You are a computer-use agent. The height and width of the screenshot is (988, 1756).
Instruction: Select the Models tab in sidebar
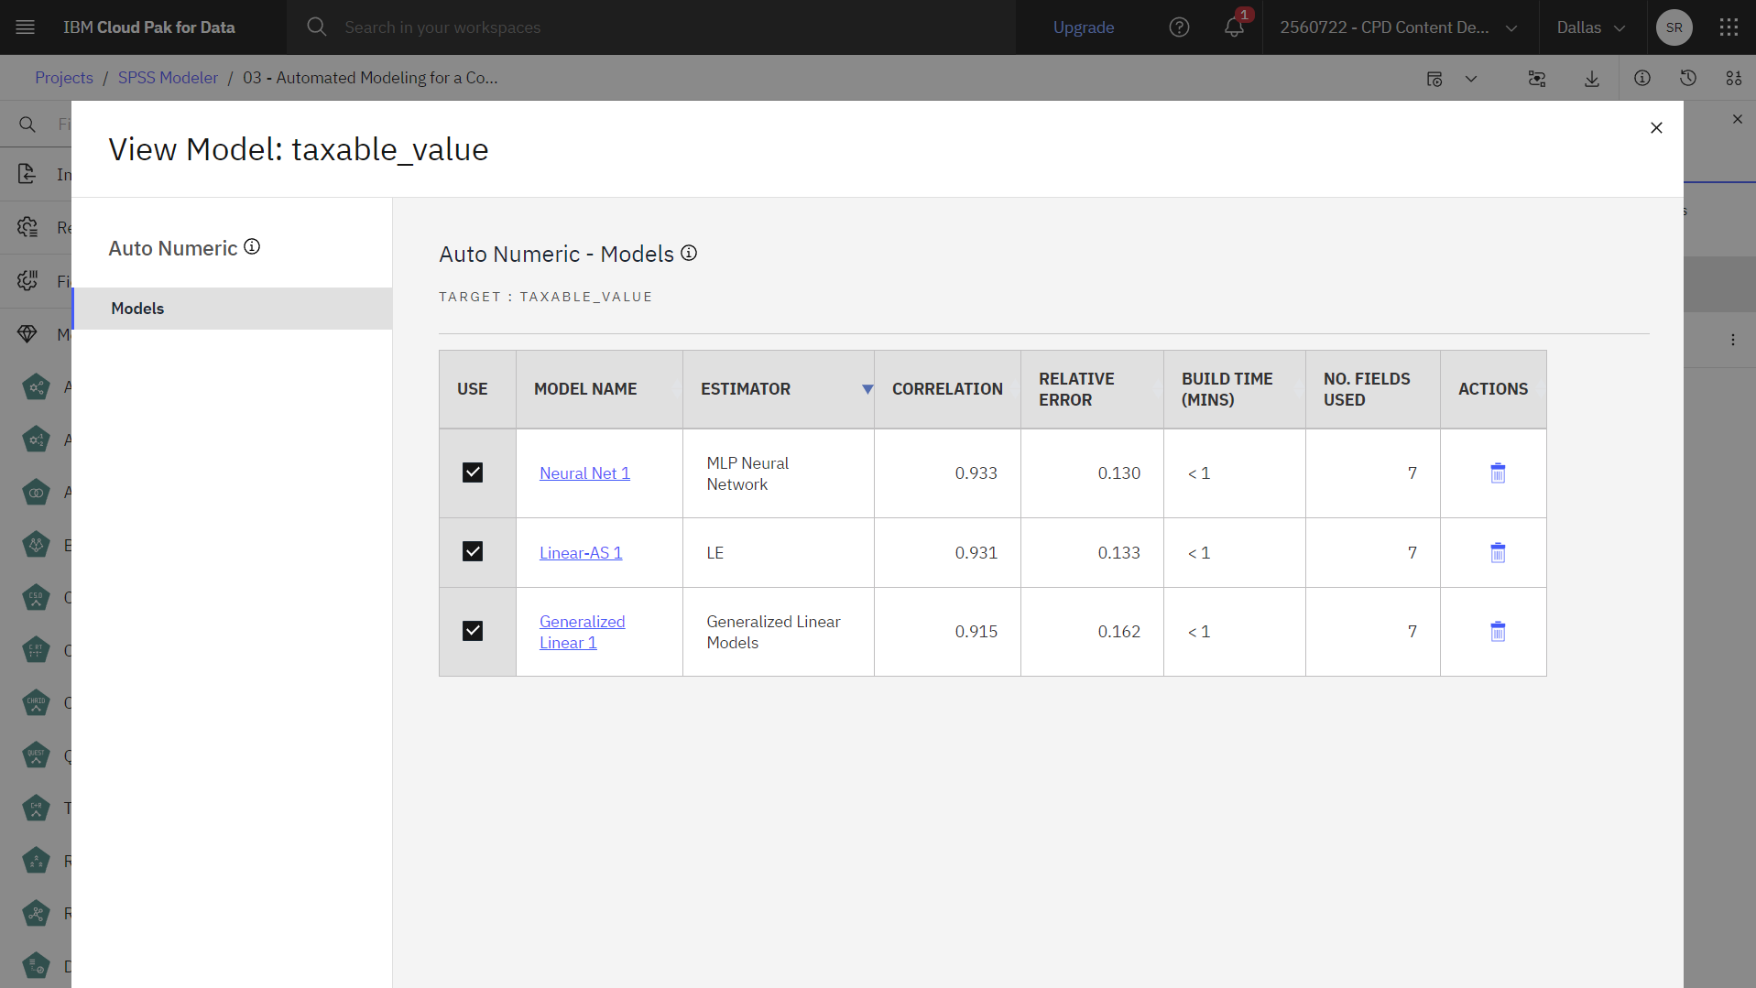tap(233, 309)
